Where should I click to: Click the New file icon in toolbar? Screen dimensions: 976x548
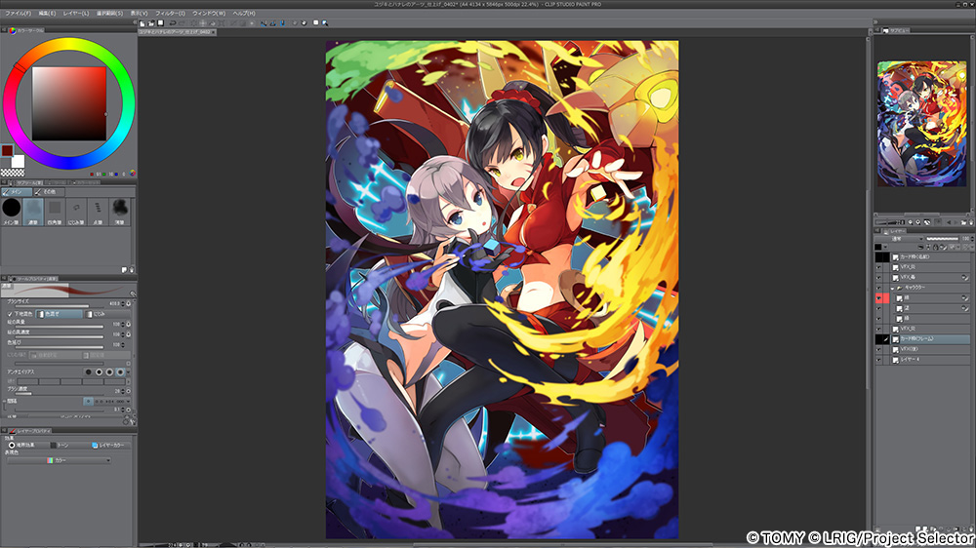(142, 23)
